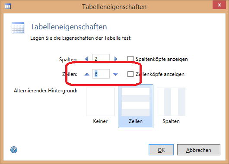Click the Zeilen down arrow
This screenshot has width=229, height=164.
point(115,74)
